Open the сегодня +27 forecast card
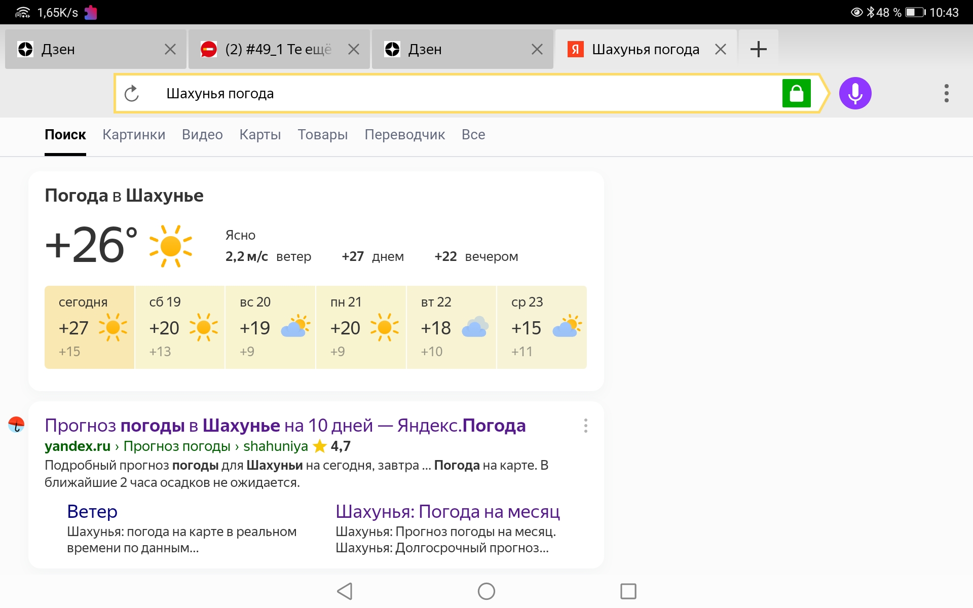 coord(89,327)
